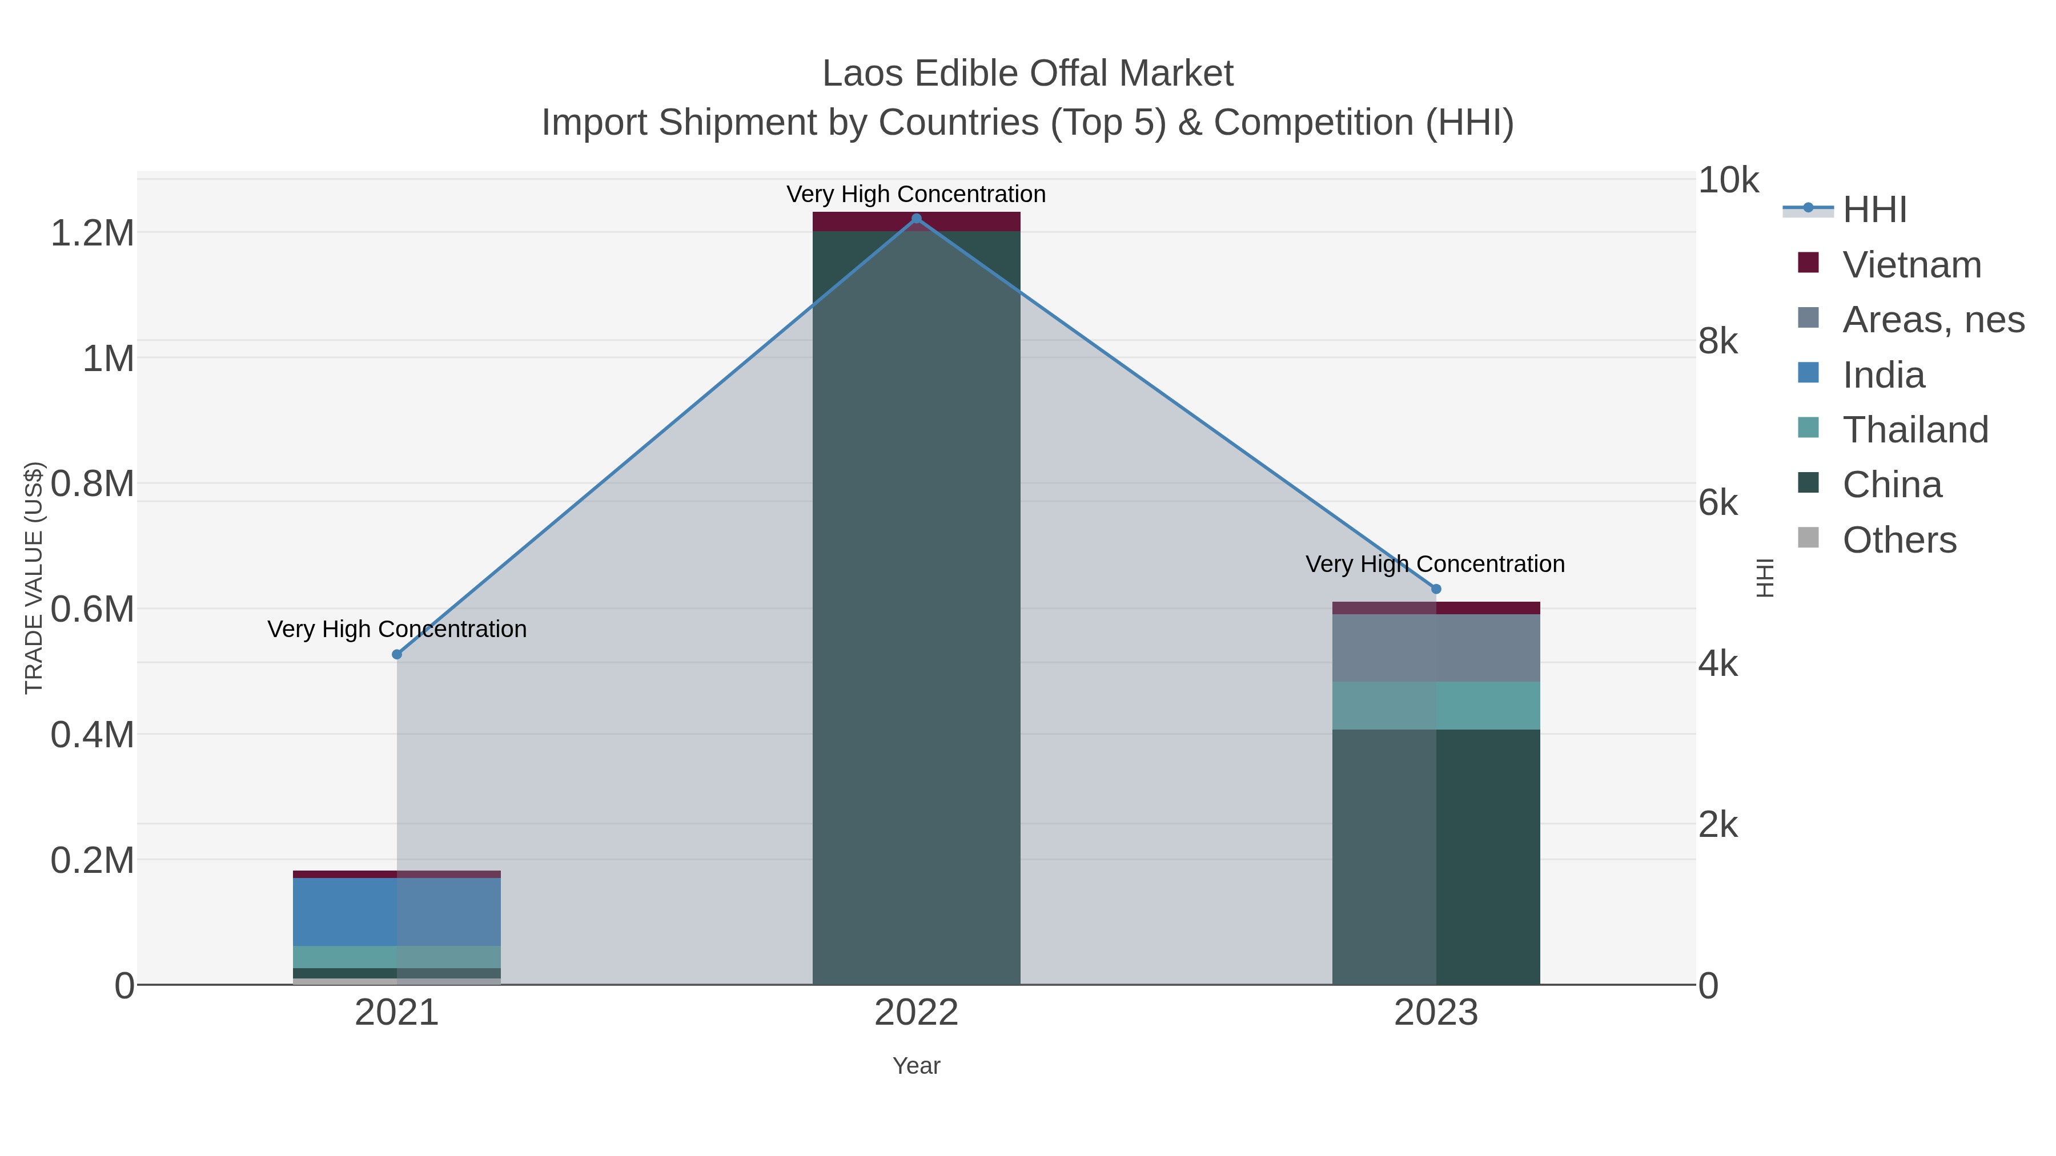Click the India segment in 2021 bar
This screenshot has width=2056, height=1156.
[397, 912]
